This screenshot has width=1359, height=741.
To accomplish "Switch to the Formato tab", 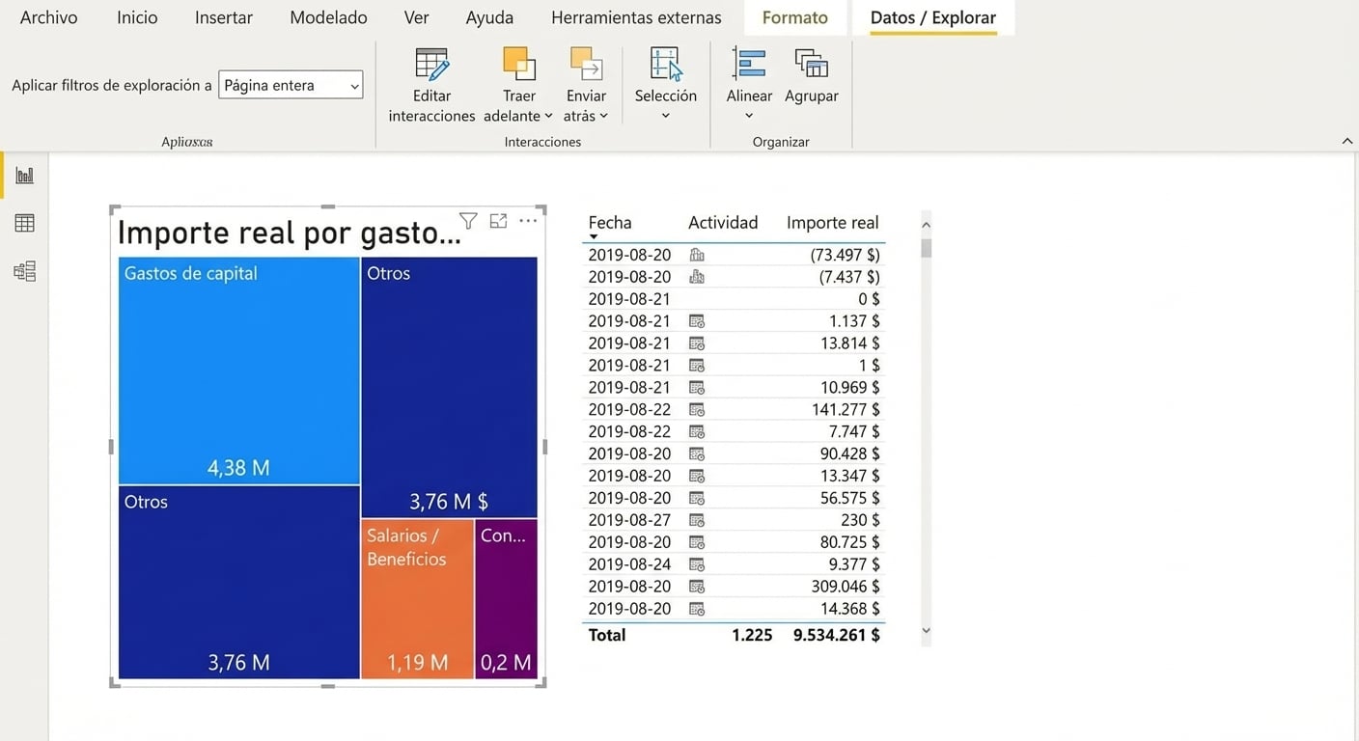I will click(x=795, y=17).
